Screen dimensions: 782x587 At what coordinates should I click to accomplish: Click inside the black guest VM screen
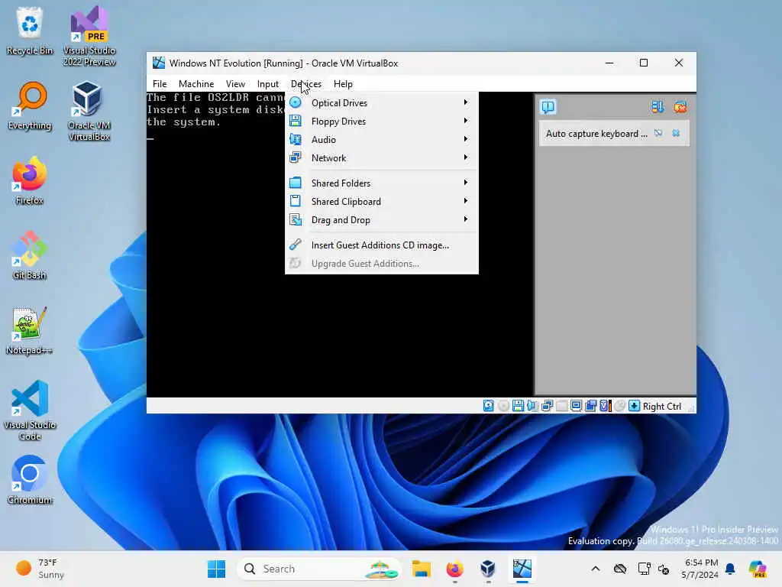tap(339, 335)
